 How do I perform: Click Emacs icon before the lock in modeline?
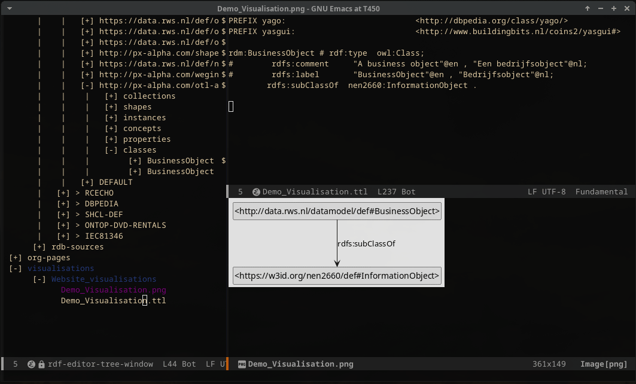tap(31, 364)
